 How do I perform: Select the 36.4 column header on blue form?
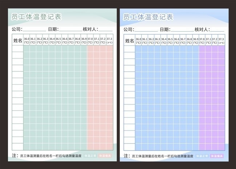pyautogui.click(x=164, y=40)
